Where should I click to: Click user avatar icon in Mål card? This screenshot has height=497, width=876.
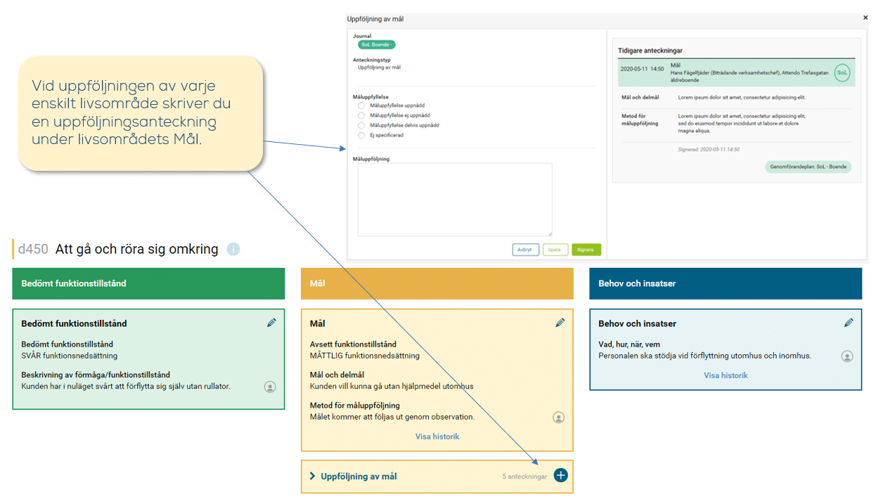[559, 418]
